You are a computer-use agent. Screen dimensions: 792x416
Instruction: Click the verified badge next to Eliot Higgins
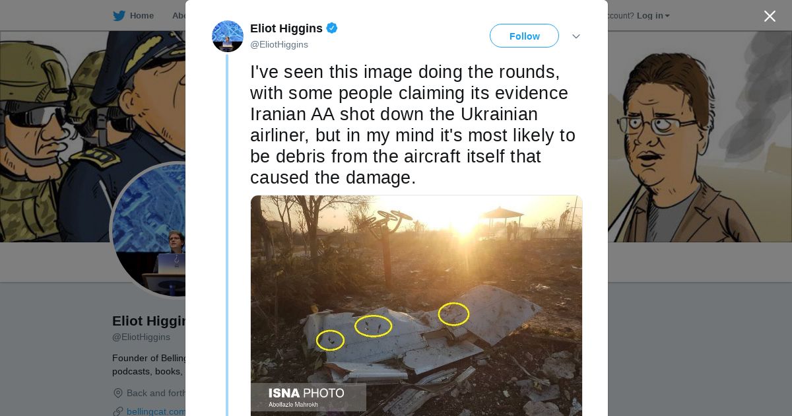click(332, 28)
